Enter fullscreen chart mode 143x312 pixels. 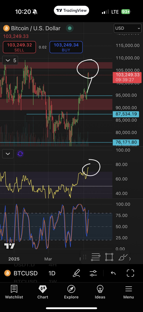click(x=130, y=273)
